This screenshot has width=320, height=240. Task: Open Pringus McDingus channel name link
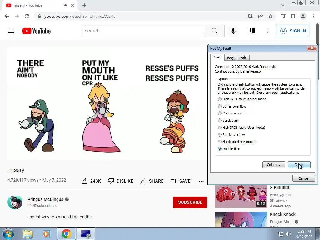45,199
